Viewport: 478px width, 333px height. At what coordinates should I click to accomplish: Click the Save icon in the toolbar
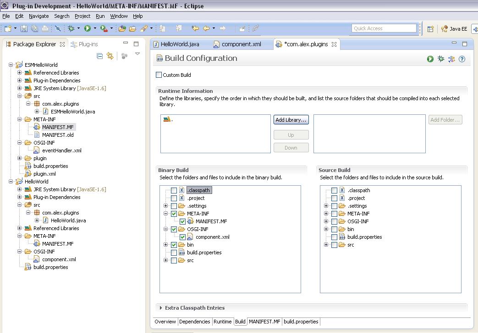pyautogui.click(x=24, y=29)
